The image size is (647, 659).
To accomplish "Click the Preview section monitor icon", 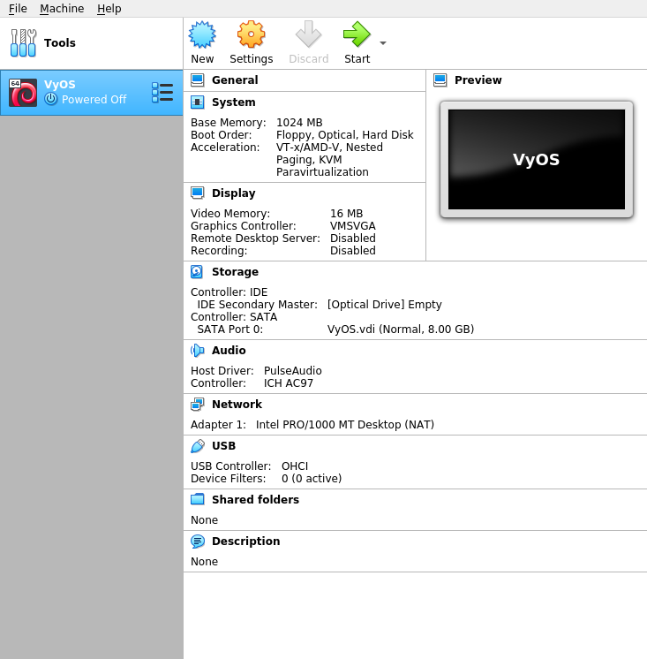I will (440, 80).
